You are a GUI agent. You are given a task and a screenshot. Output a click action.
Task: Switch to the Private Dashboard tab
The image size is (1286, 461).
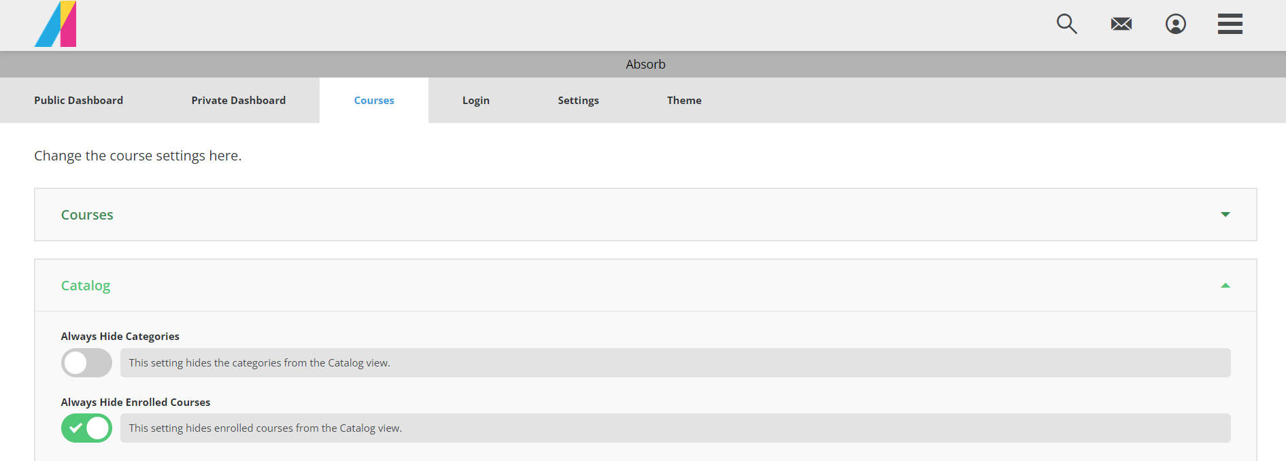pos(239,100)
